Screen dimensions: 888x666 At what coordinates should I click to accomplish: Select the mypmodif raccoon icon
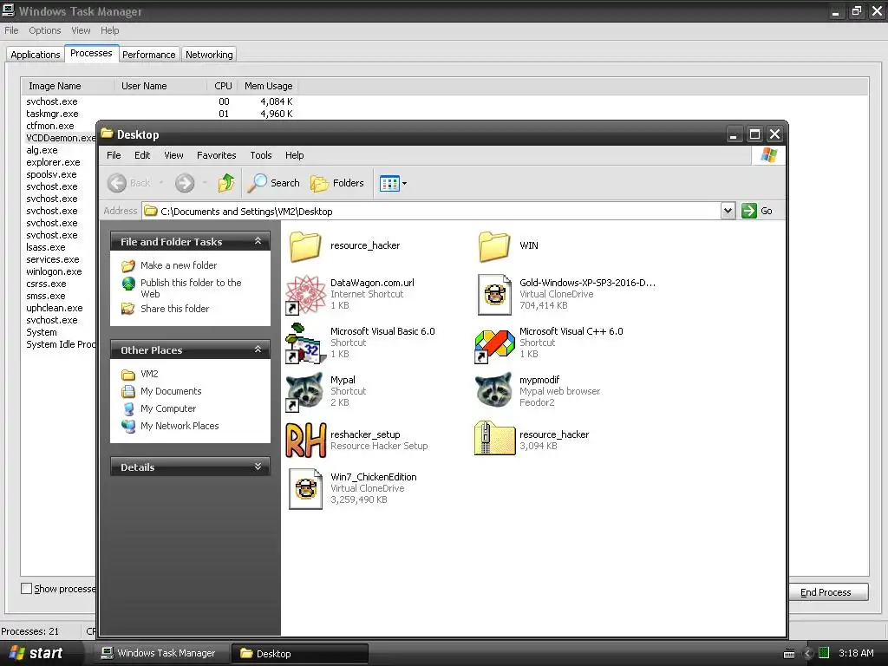(494, 391)
